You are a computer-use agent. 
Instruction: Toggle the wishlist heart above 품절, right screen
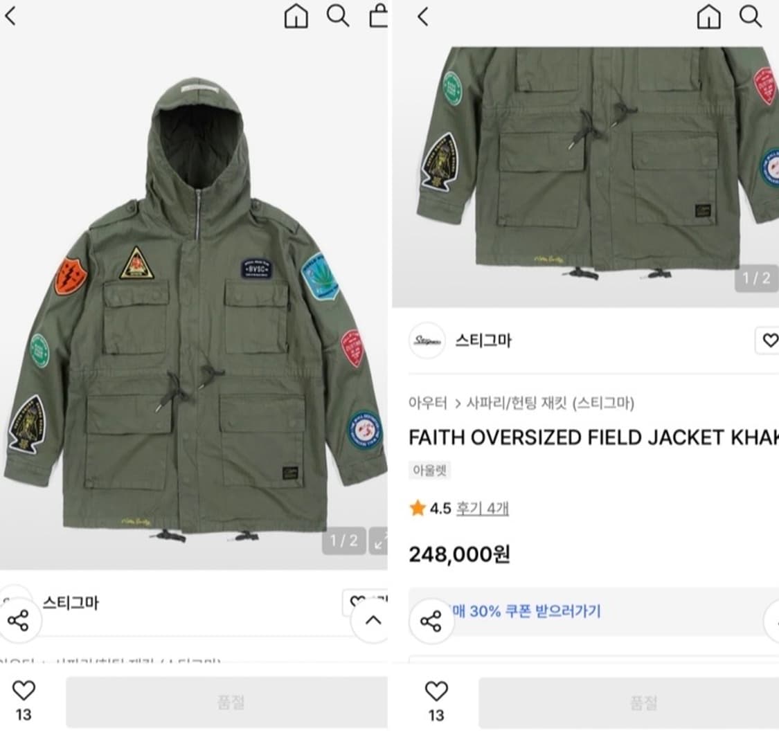[436, 691]
